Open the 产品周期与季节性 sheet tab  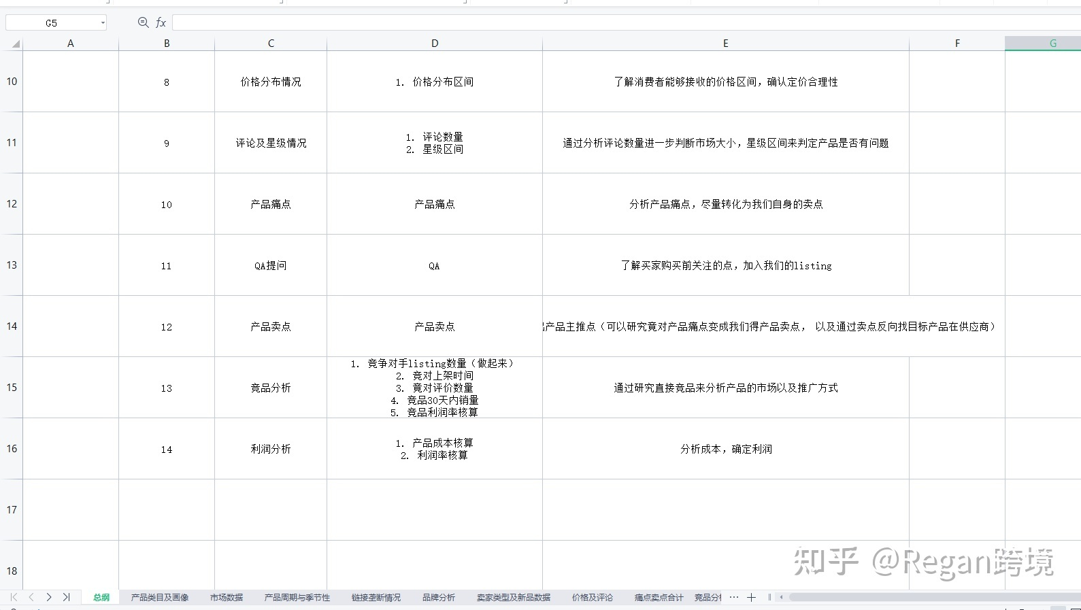coord(297,597)
